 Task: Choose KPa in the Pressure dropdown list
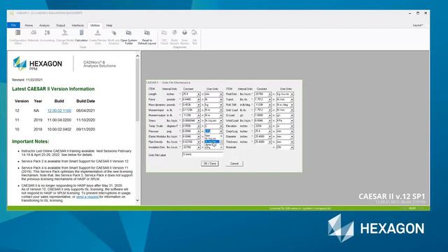pos(212,148)
